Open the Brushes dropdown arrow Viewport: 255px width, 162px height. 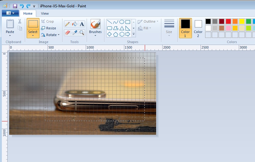tap(95, 35)
